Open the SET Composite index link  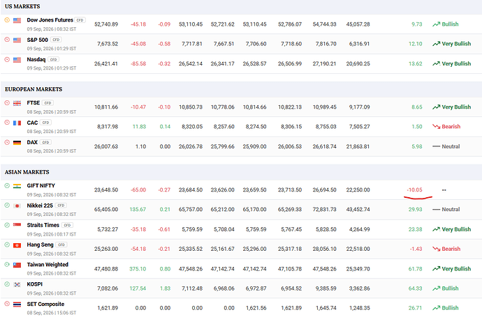(x=45, y=304)
